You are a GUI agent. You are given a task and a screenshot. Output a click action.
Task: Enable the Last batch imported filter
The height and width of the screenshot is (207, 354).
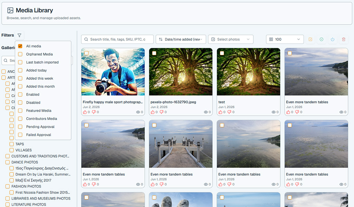[x=20, y=62]
